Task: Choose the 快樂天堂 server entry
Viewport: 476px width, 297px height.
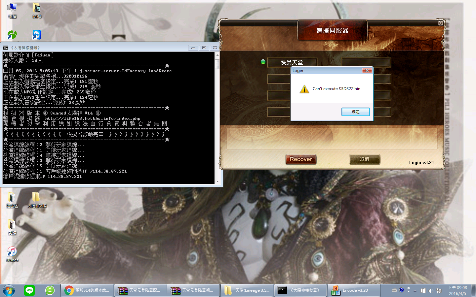Action: (292, 62)
